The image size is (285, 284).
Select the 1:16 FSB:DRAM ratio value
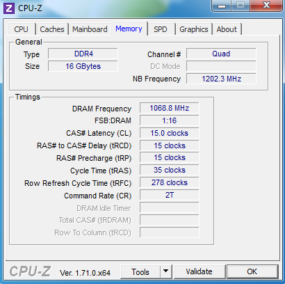tap(170, 120)
